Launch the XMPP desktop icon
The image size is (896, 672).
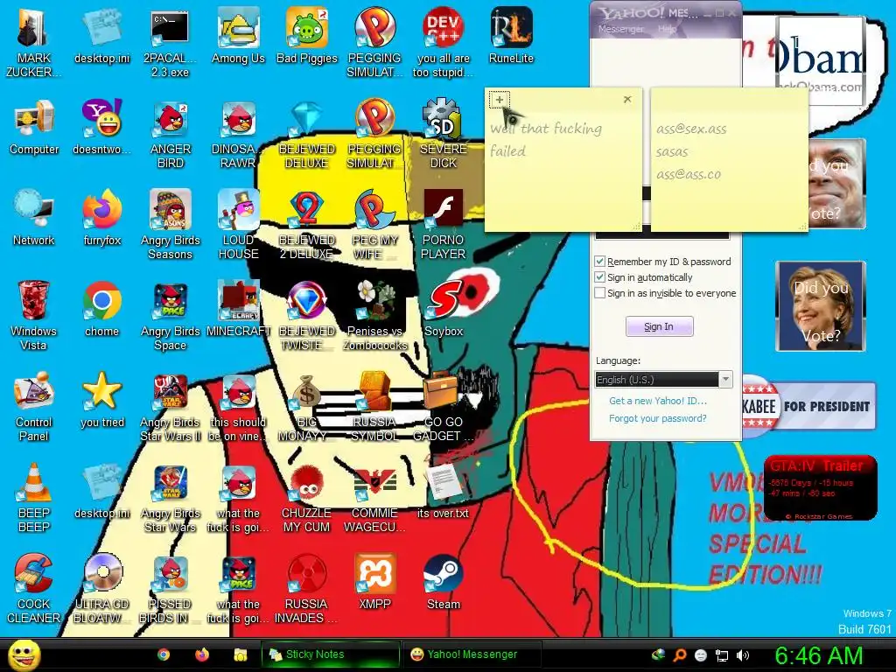(x=374, y=582)
